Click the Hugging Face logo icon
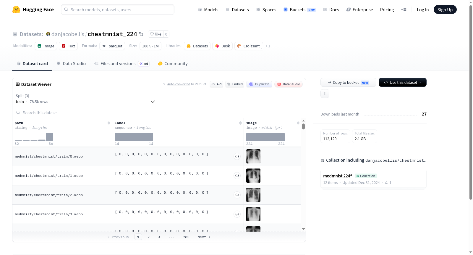Screen dimensions: 473x255 pos(16,9)
